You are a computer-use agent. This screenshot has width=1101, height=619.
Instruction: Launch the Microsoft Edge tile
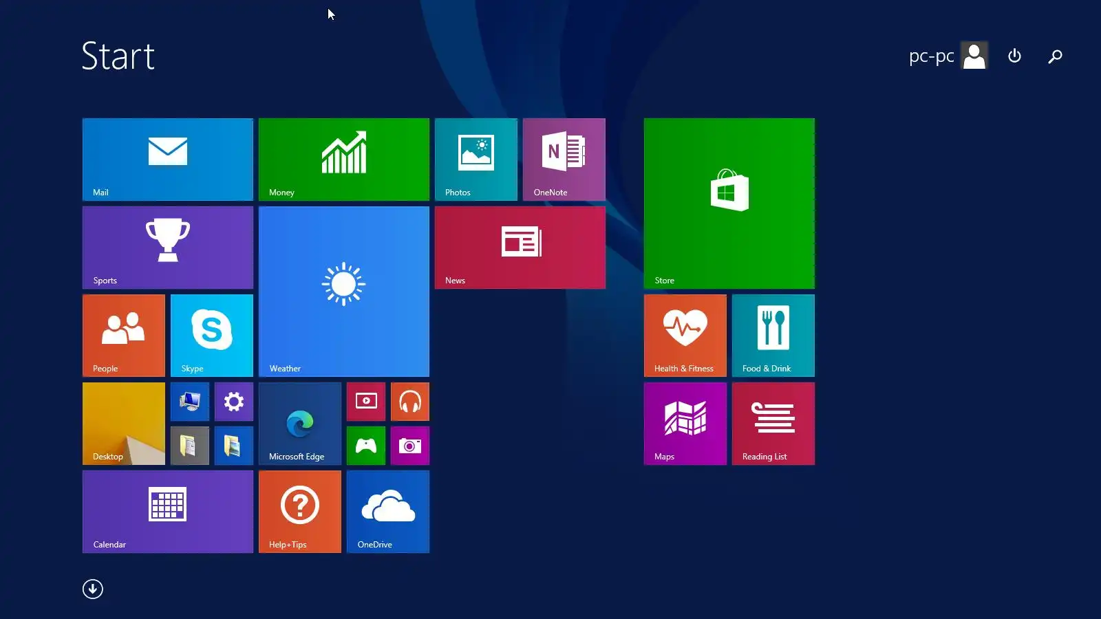point(300,424)
